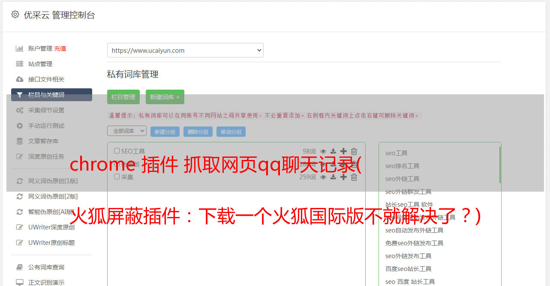Click the 栏目管理 button
Viewport: 550px width, 286px height.
pyautogui.click(x=123, y=97)
